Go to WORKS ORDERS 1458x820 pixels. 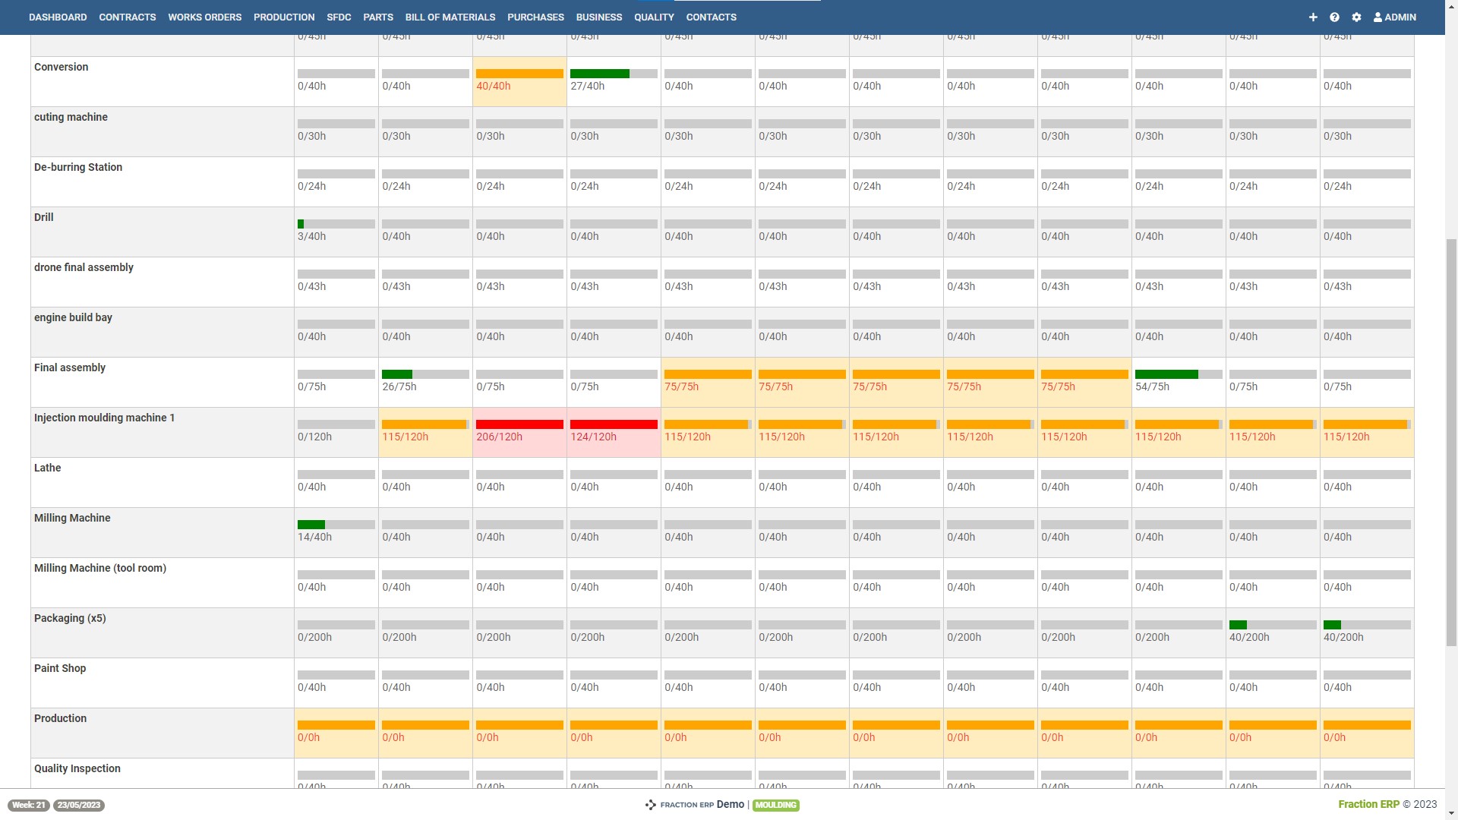204,17
